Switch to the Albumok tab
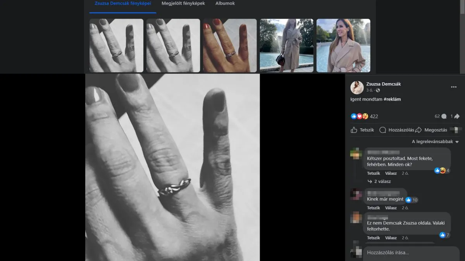The image size is (465, 261). point(225,3)
